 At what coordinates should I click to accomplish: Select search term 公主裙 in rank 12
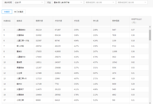tap(19, 73)
